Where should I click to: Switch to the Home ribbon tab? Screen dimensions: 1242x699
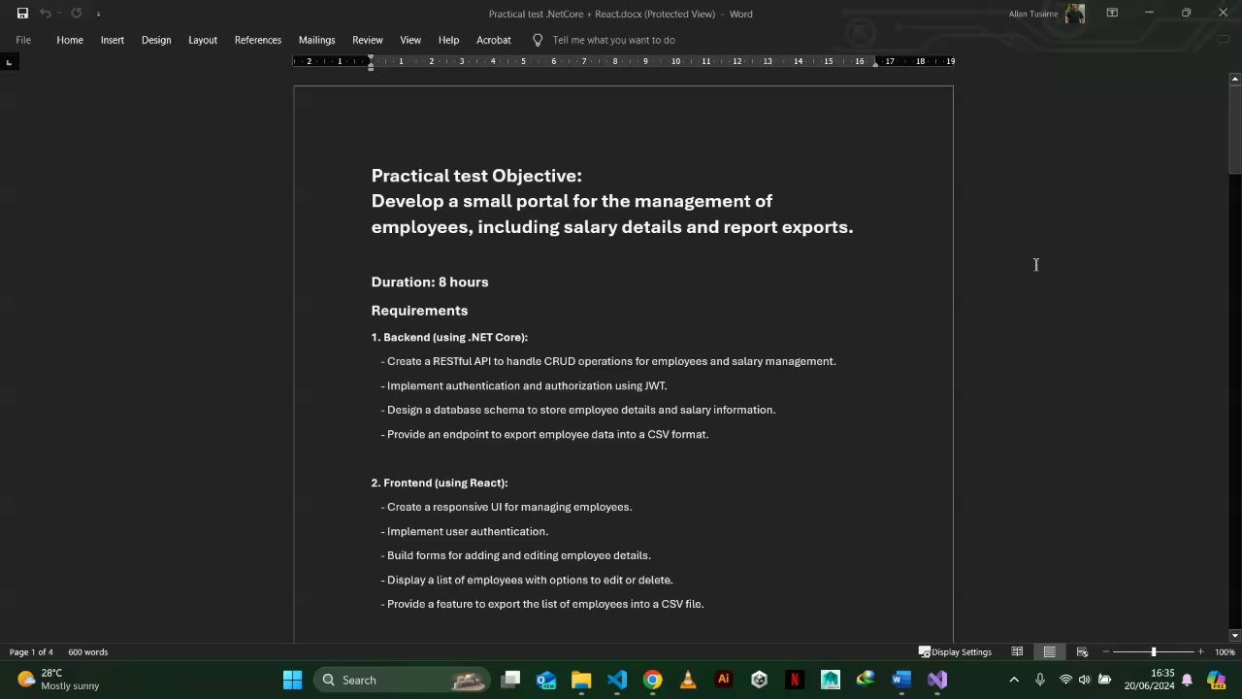(70, 40)
